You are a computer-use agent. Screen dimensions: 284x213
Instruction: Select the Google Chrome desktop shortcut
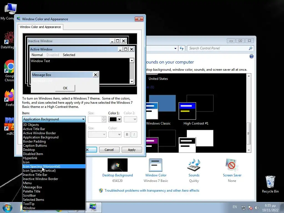(9, 71)
